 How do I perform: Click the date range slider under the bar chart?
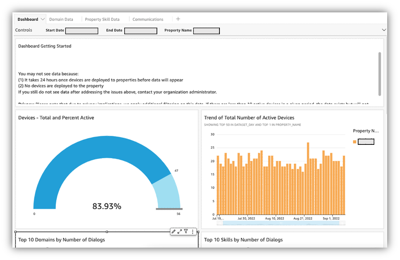[280, 223]
